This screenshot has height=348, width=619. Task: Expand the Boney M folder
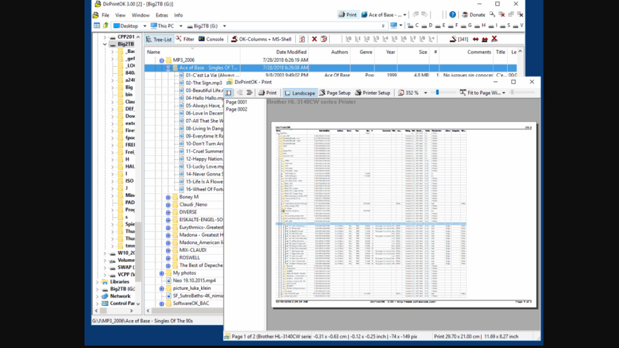point(168,197)
